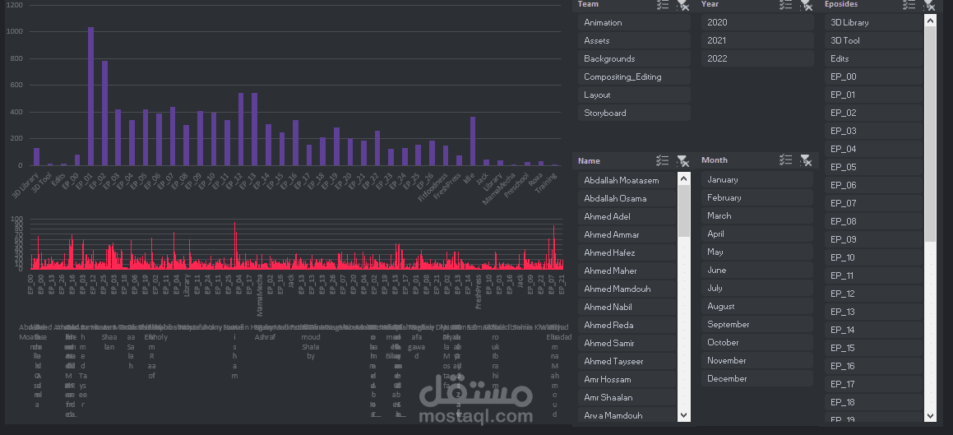Image resolution: width=953 pixels, height=435 pixels.
Task: Clear filter on Team slicer
Action: [682, 5]
